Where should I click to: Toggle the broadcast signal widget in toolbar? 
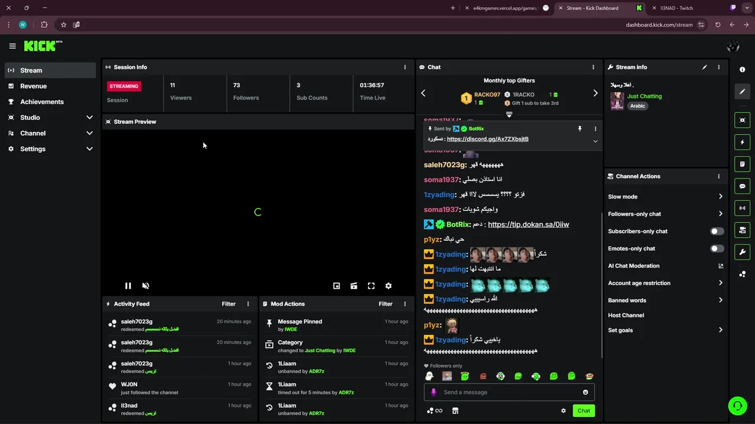coord(742,208)
